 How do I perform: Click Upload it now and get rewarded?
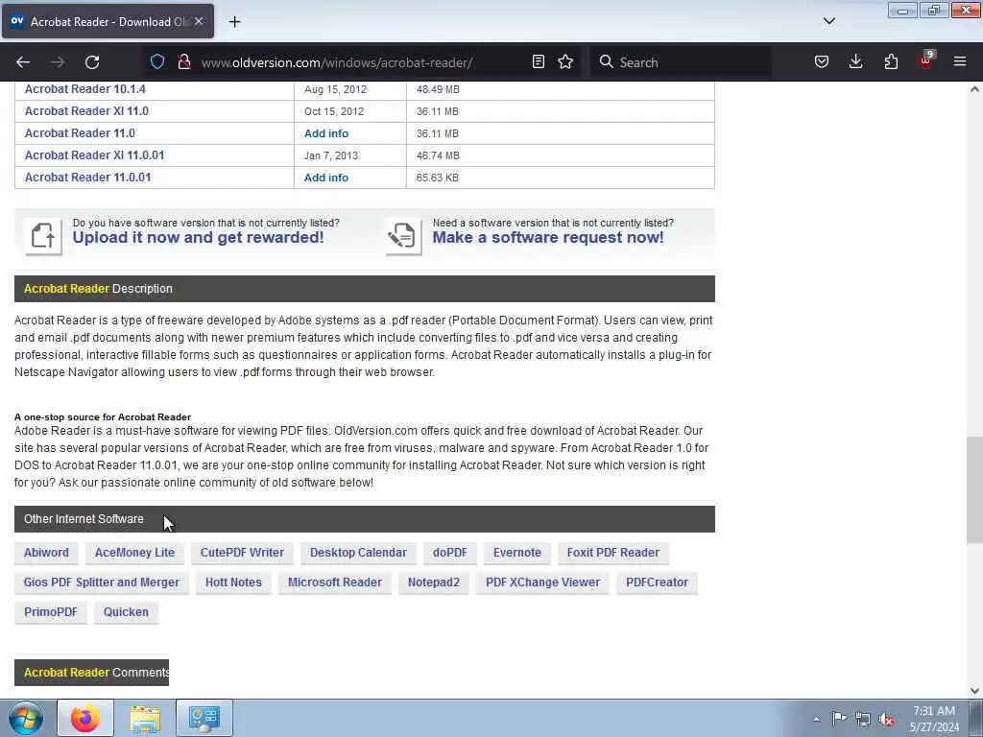pos(198,238)
